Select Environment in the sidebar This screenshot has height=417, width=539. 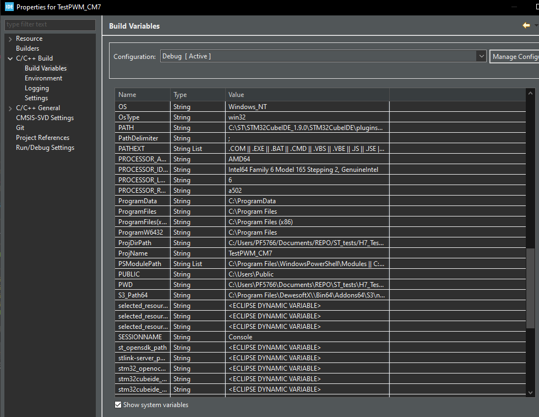coord(43,78)
